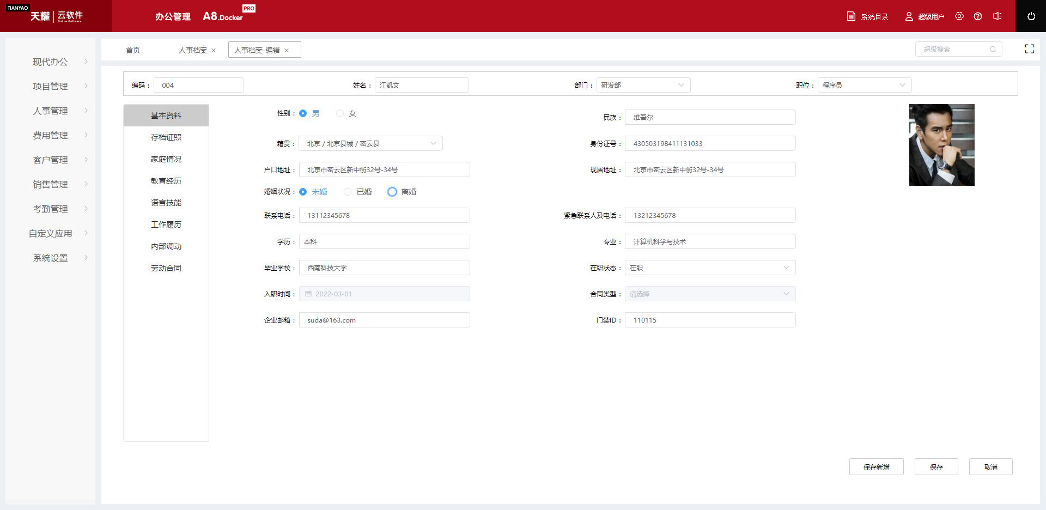Viewport: 1046px width, 510px height.
Task: Click the 系统目录 document icon
Action: [851, 16]
